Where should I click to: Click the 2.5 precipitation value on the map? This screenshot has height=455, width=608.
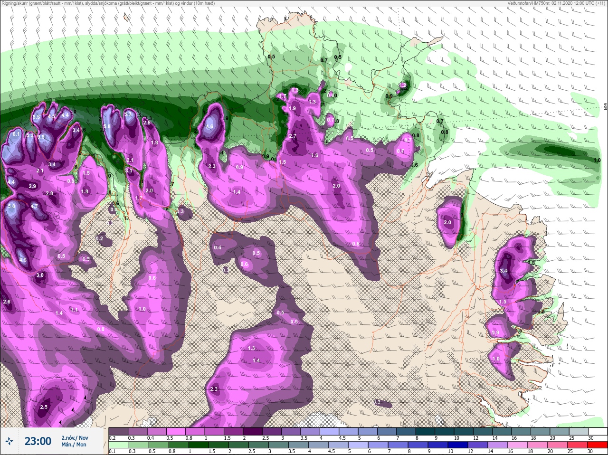click(44, 407)
